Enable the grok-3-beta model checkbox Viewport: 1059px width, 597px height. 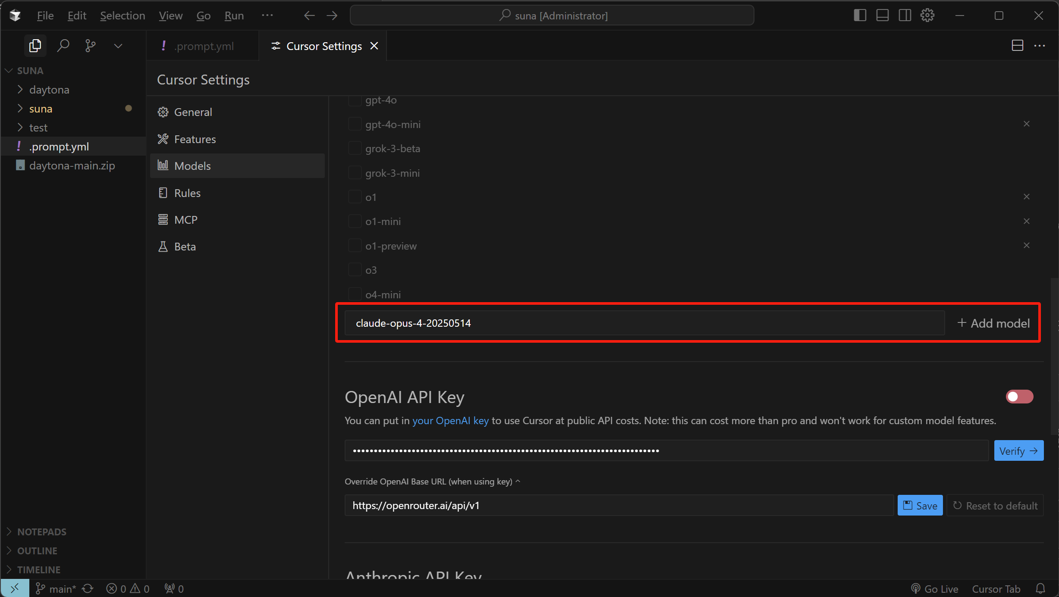point(354,148)
